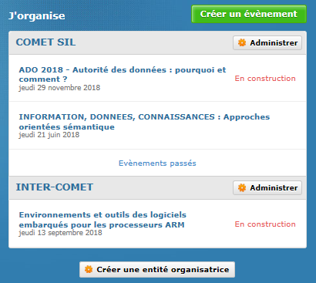This screenshot has height=283, width=316.
Task: Open Administrer for INTER-COMET
Action: tap(267, 188)
